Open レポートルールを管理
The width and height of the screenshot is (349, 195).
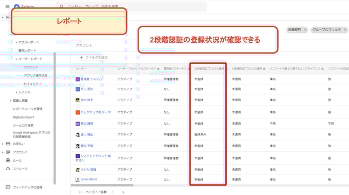[x=27, y=109]
